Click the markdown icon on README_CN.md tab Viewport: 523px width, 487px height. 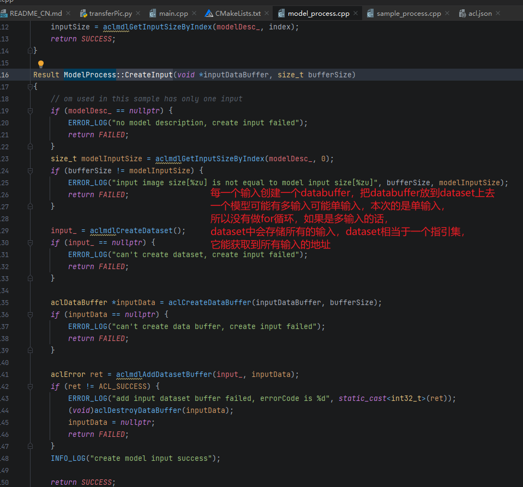pos(4,13)
